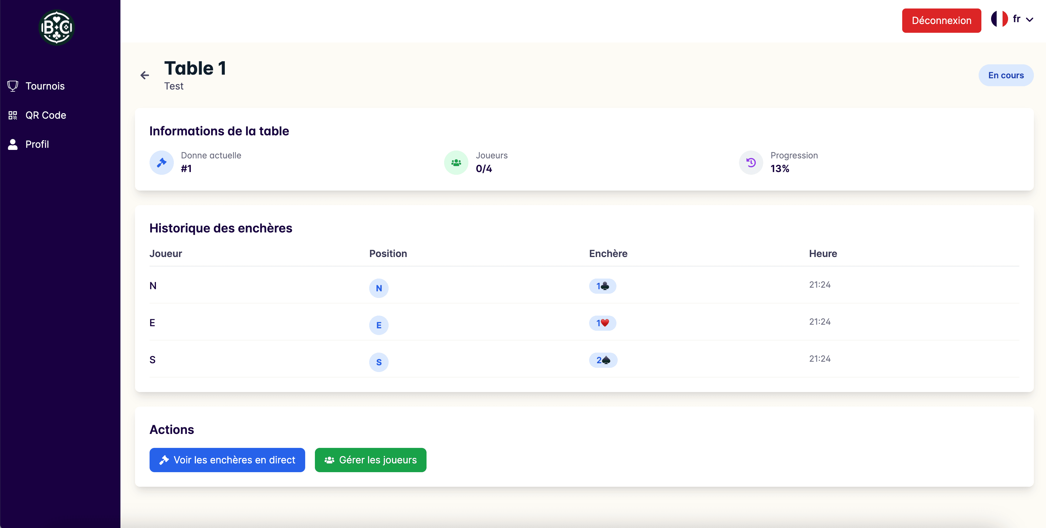Click the En cours status badge
Screen dimensions: 1046x528
(1005, 75)
